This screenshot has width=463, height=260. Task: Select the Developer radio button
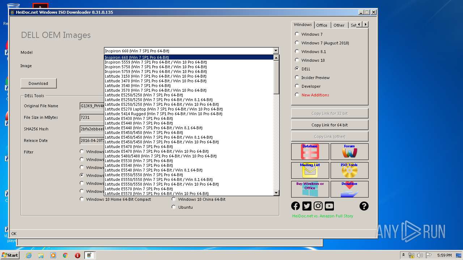click(297, 86)
